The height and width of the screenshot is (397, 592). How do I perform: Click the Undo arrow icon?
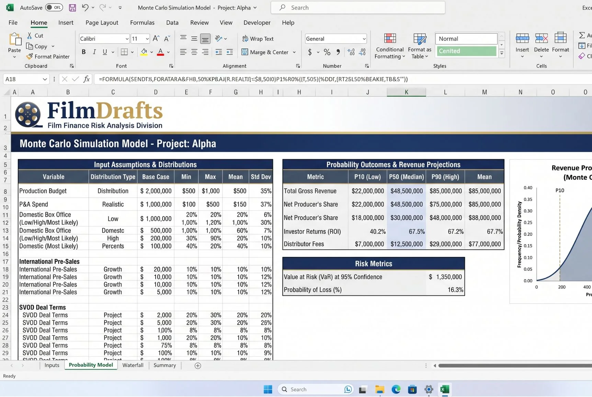(x=85, y=7)
